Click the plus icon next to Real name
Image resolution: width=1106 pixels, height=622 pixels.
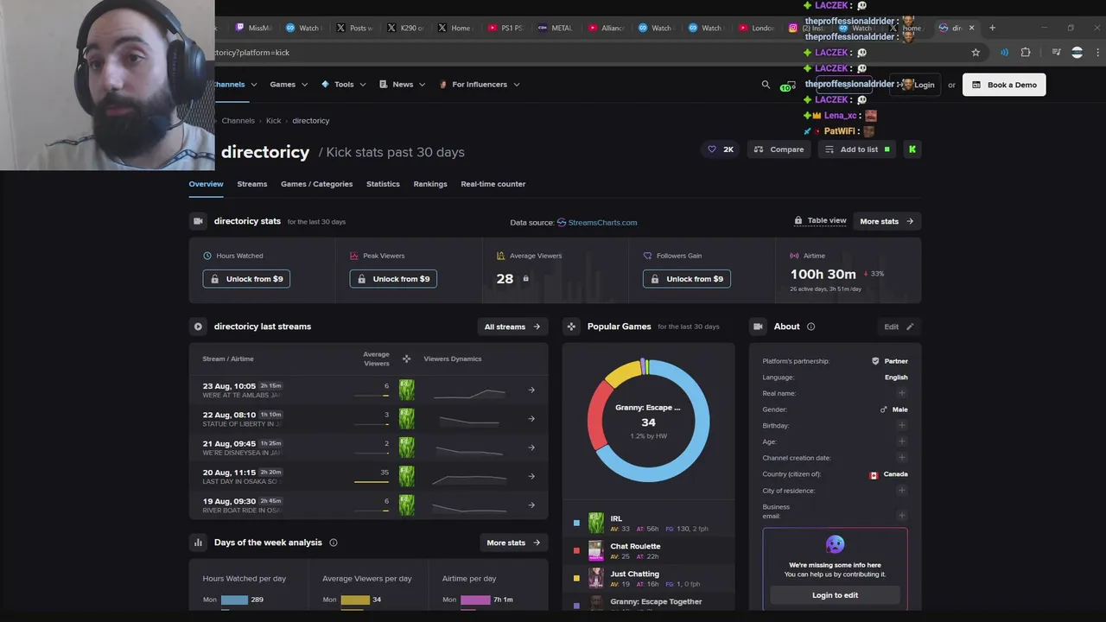coord(902,393)
